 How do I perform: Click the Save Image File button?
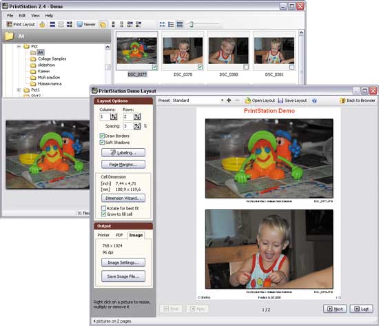pos(123,276)
